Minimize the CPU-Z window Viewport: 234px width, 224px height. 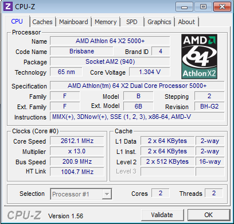(184, 7)
